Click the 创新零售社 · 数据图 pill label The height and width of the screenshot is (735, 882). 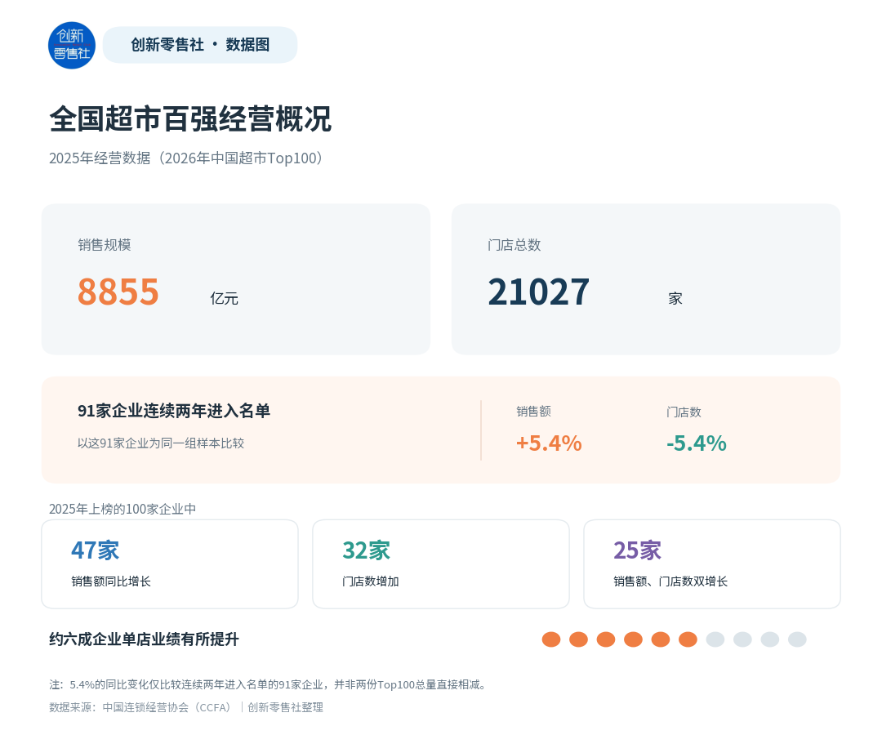[x=200, y=45]
